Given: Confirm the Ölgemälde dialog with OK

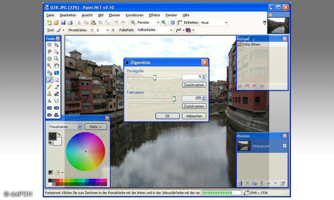Looking at the screenshot, I should point(167,116).
